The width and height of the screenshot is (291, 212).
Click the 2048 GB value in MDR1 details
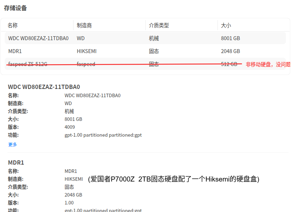click(x=73, y=195)
